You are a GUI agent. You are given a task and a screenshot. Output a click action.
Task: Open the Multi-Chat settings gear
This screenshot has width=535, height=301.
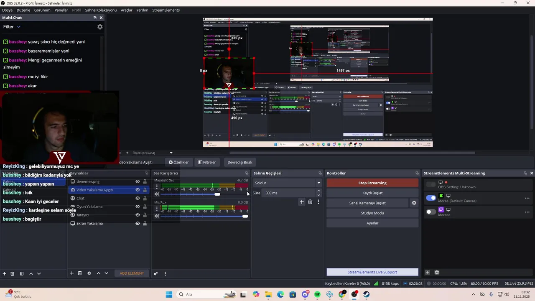click(100, 27)
